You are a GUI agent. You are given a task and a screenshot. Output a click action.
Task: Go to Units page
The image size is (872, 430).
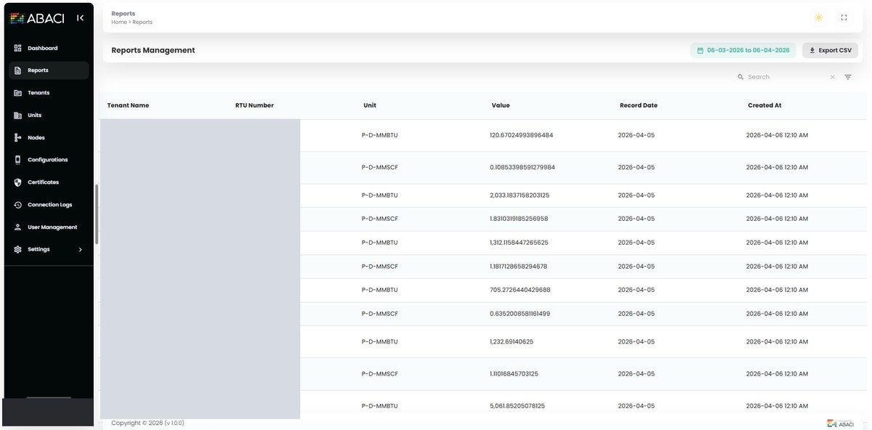(x=49, y=115)
